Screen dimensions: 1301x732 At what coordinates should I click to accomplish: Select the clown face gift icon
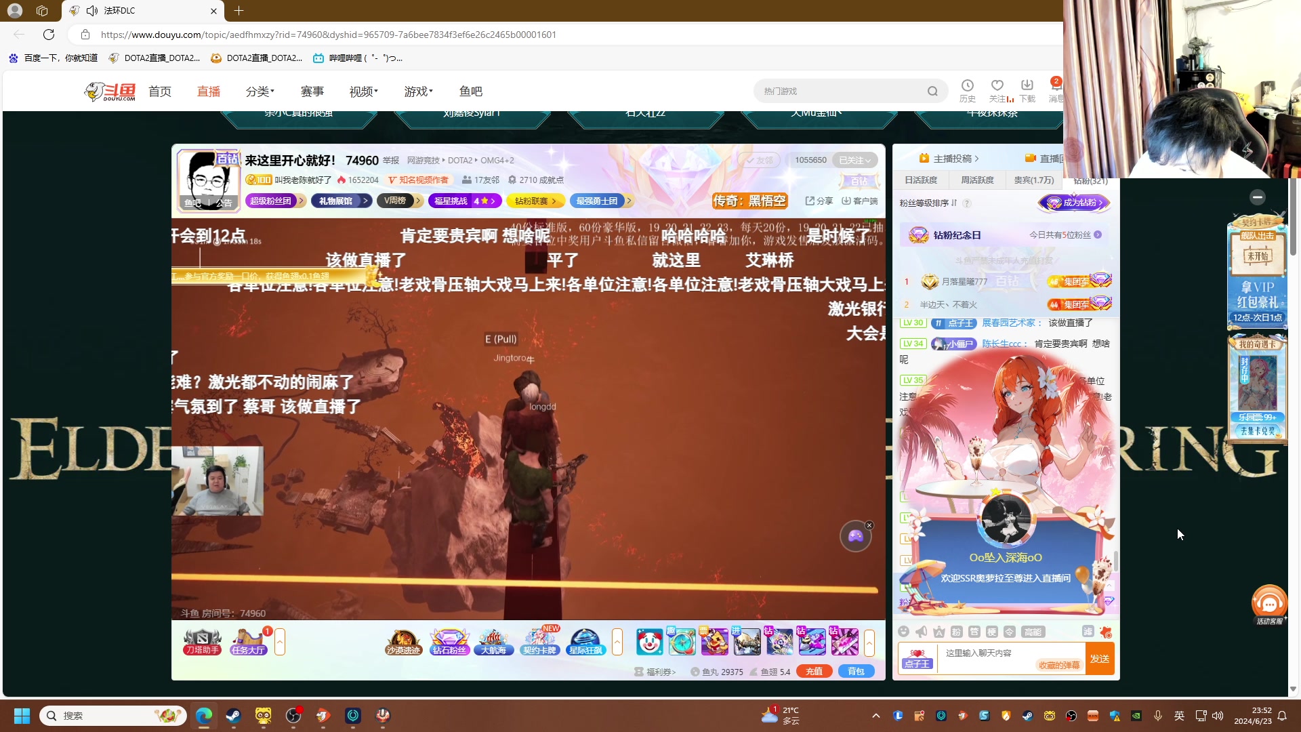(649, 642)
